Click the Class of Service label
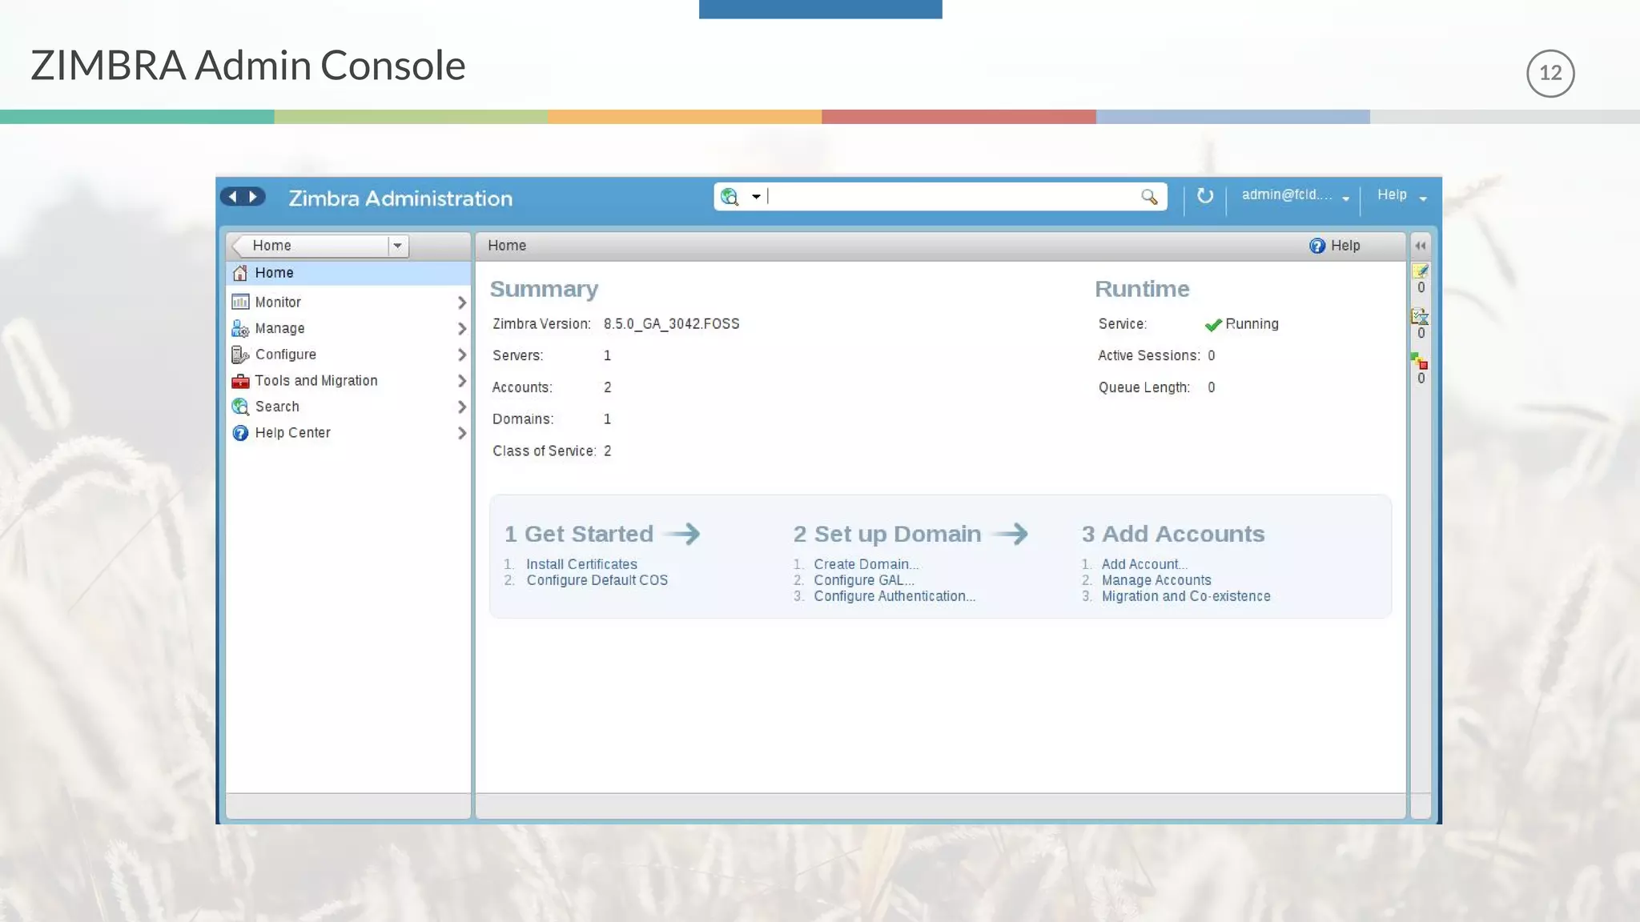This screenshot has width=1640, height=922. [544, 451]
